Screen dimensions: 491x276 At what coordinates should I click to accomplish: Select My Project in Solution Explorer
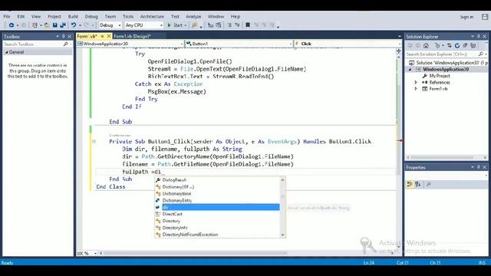click(440, 76)
